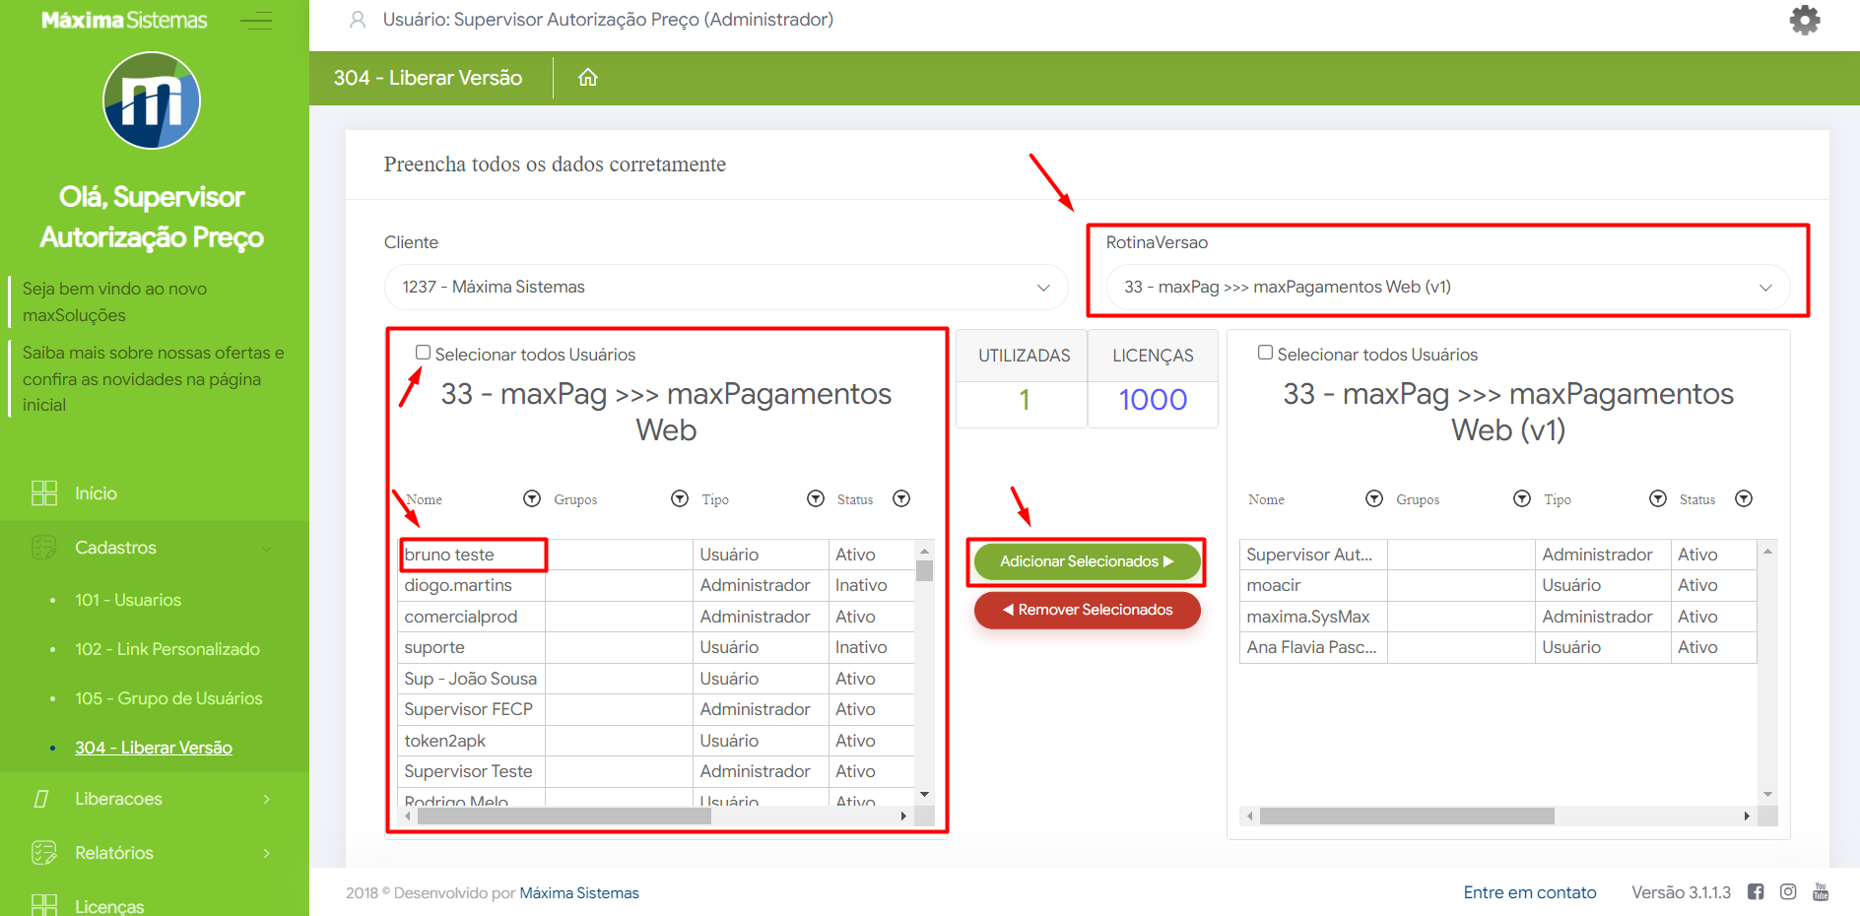Open the Nome column filter in left table
1860x916 pixels.
(x=532, y=499)
